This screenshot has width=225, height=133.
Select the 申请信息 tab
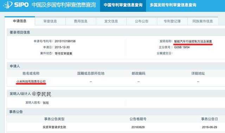20,21
